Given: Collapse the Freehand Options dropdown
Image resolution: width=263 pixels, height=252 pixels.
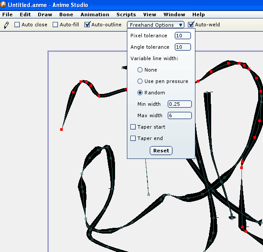Looking at the screenshot, I should [155, 25].
